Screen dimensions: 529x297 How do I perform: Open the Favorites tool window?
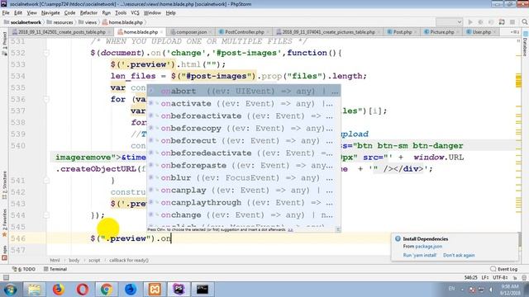point(4,222)
